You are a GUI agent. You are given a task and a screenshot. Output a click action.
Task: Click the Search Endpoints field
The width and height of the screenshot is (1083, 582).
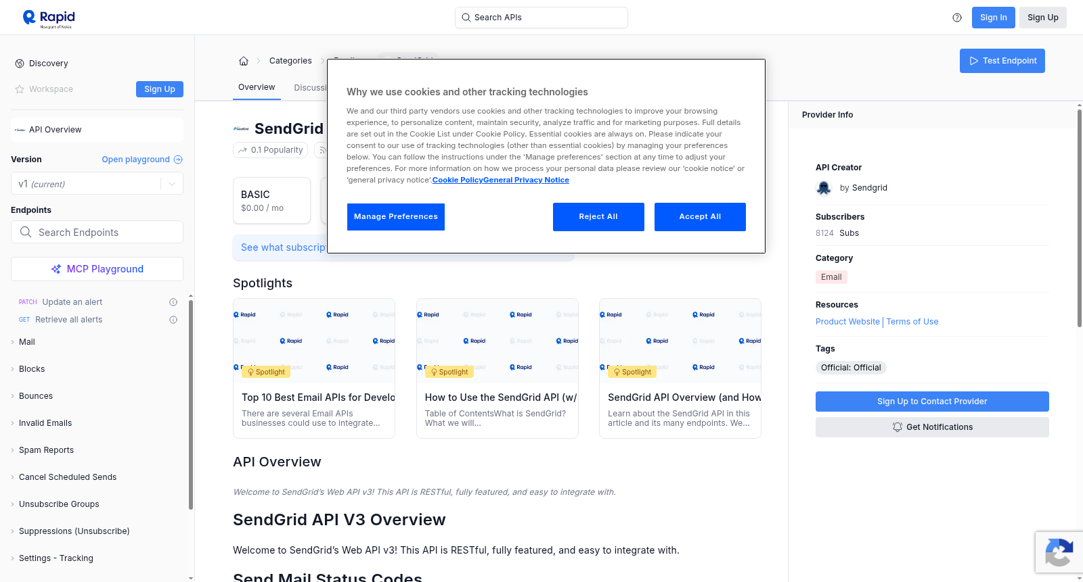97,232
